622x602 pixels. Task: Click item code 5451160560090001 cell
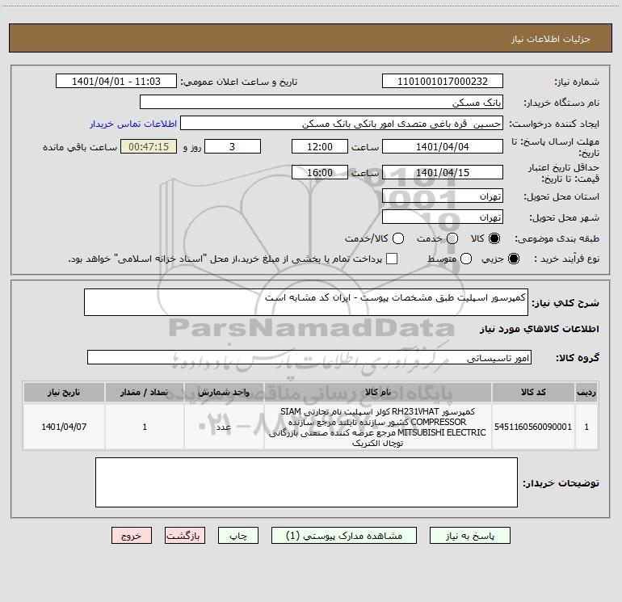pyautogui.click(x=533, y=427)
